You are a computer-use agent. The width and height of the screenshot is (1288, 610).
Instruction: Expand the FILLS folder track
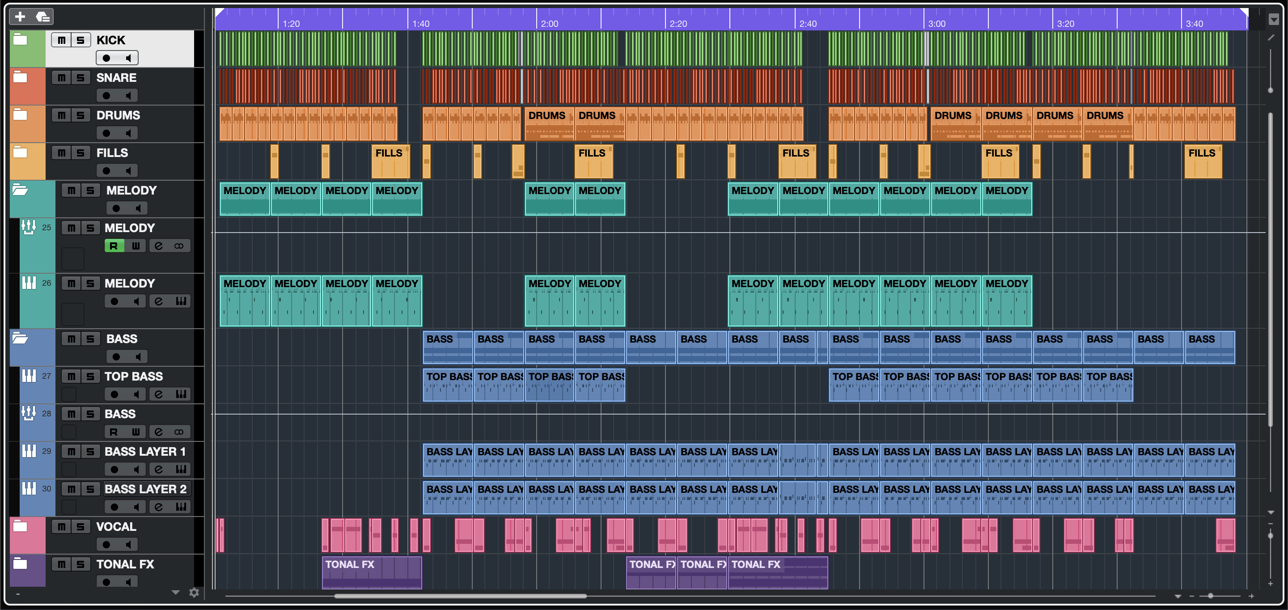[20, 152]
